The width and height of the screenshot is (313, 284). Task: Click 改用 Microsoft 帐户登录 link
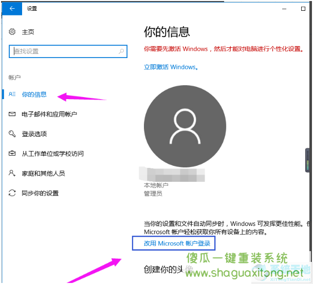click(x=177, y=243)
